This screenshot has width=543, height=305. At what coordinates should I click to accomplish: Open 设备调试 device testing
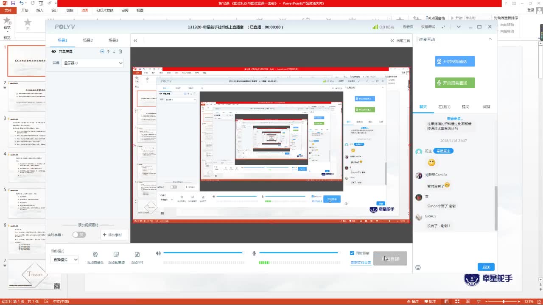(x=428, y=27)
